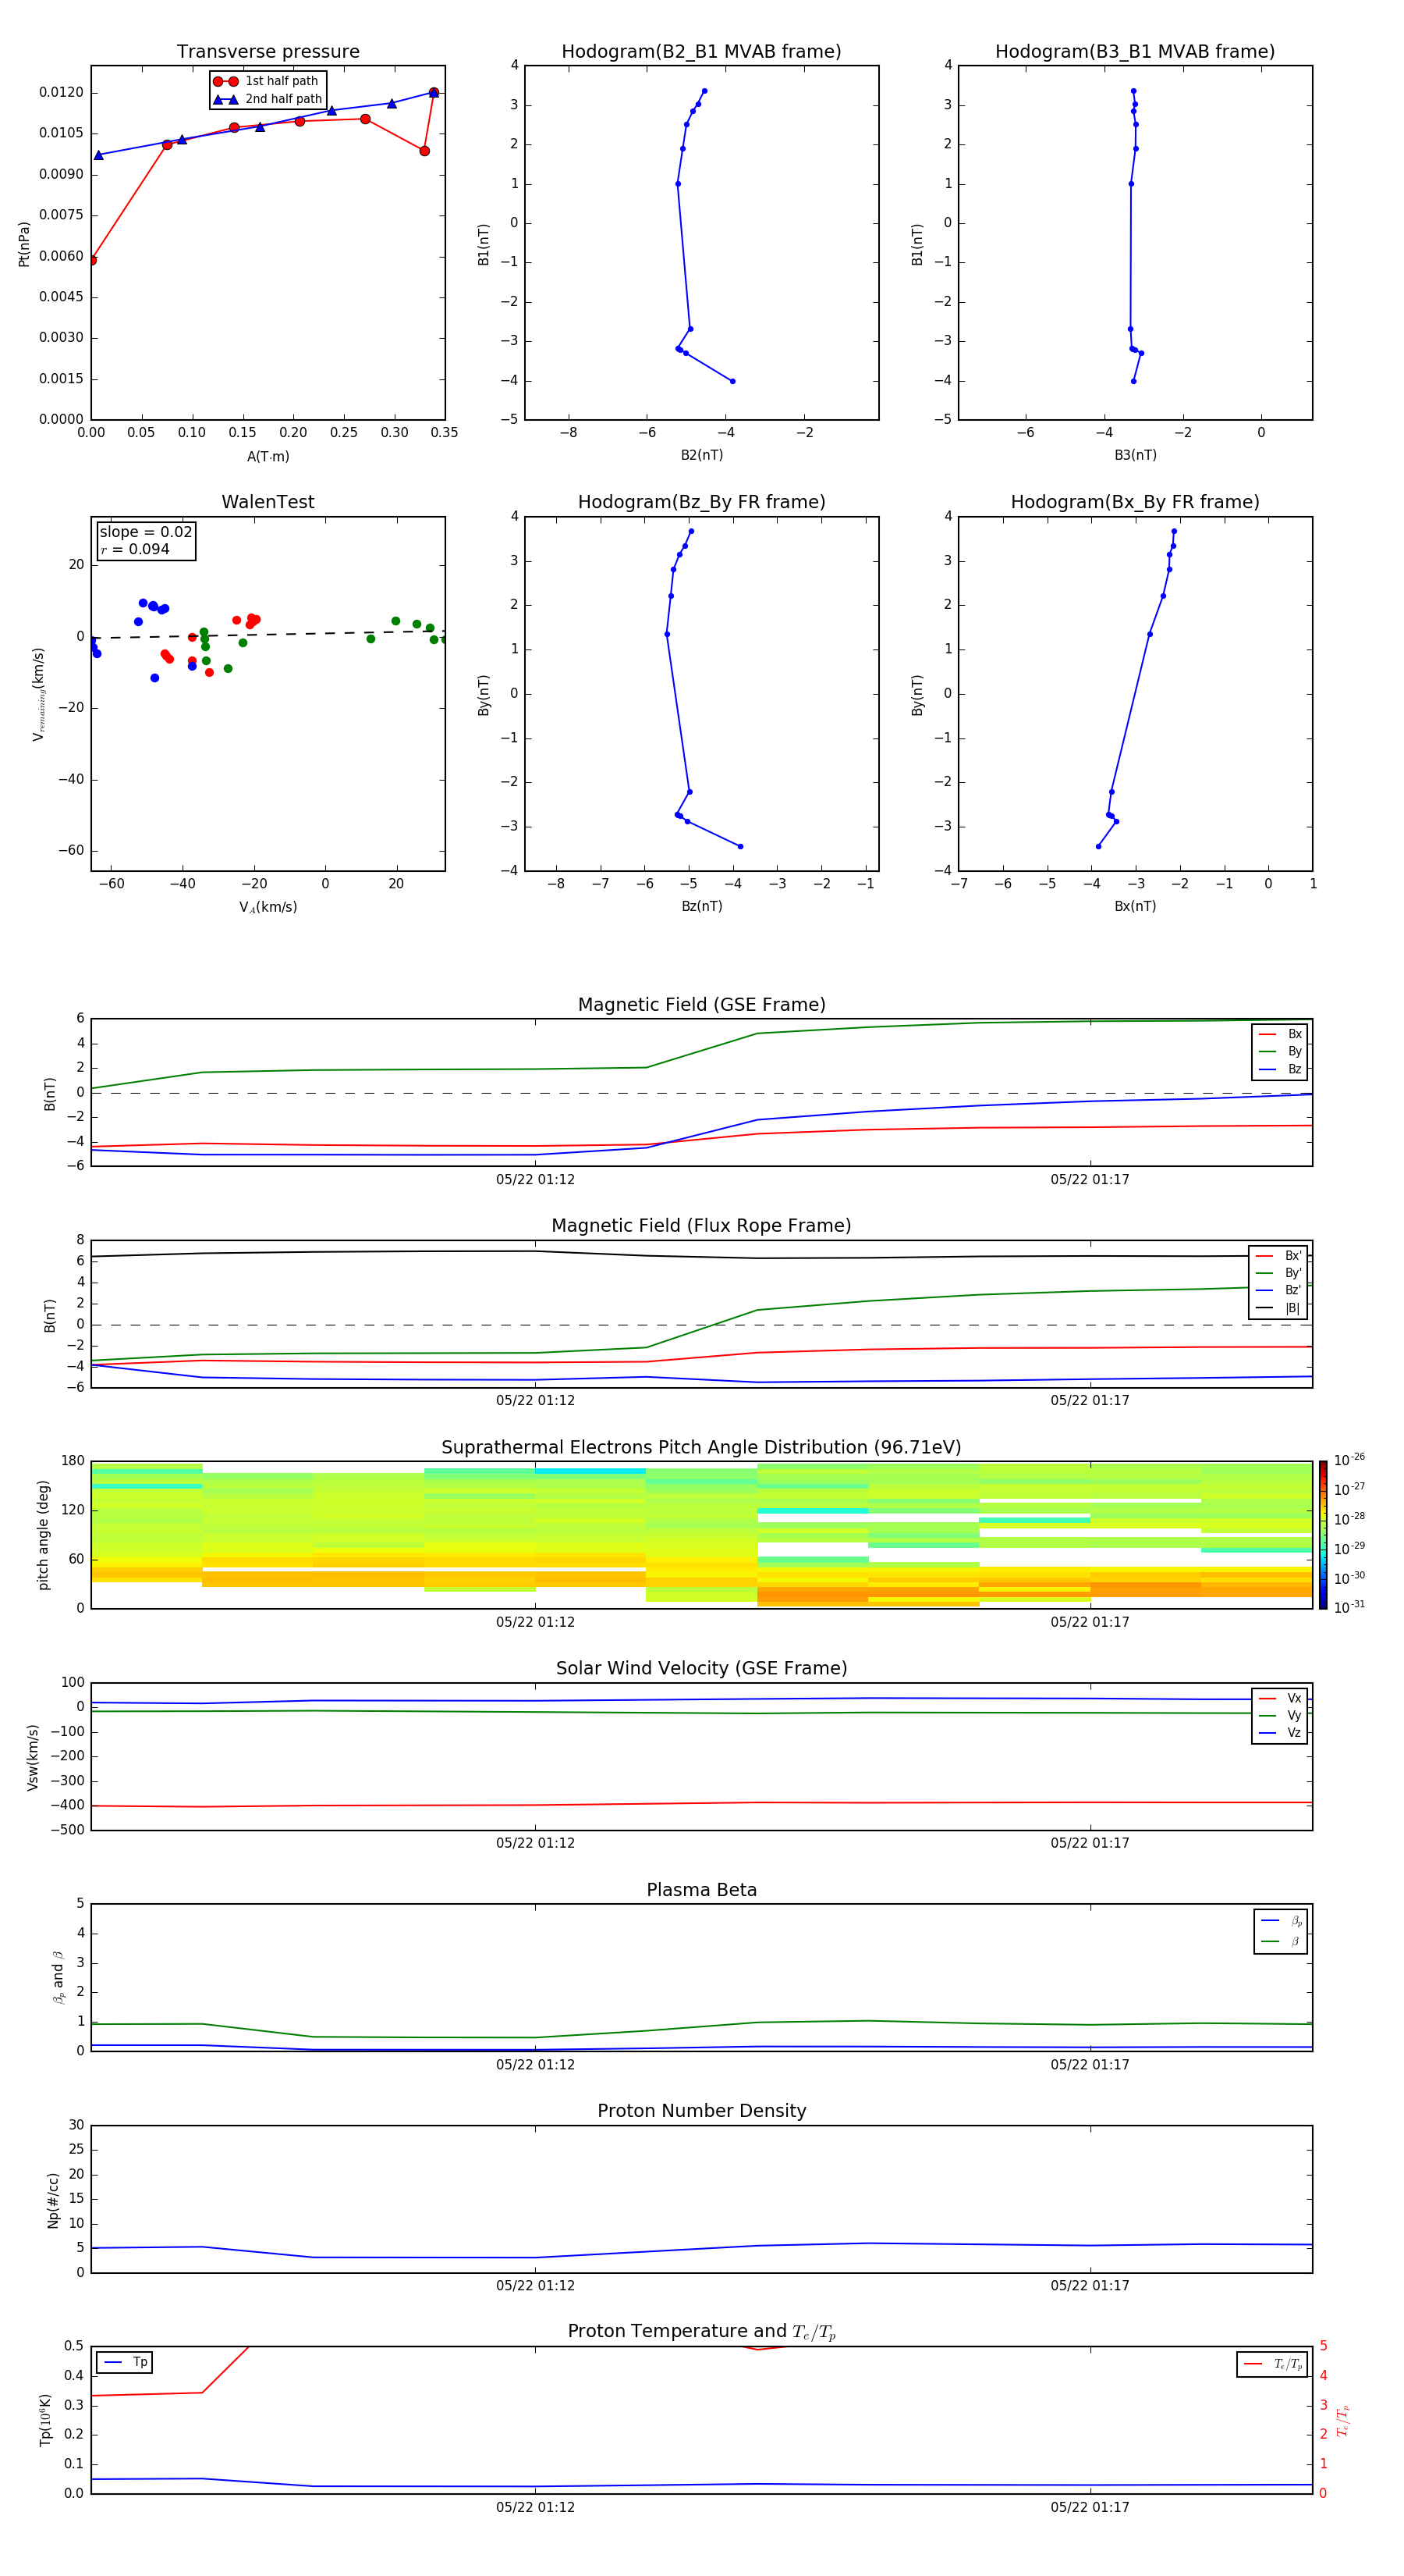This screenshot has height=2576, width=1404.
Task: Click the 'Transverse pressure' plot title
Action: click(x=268, y=52)
